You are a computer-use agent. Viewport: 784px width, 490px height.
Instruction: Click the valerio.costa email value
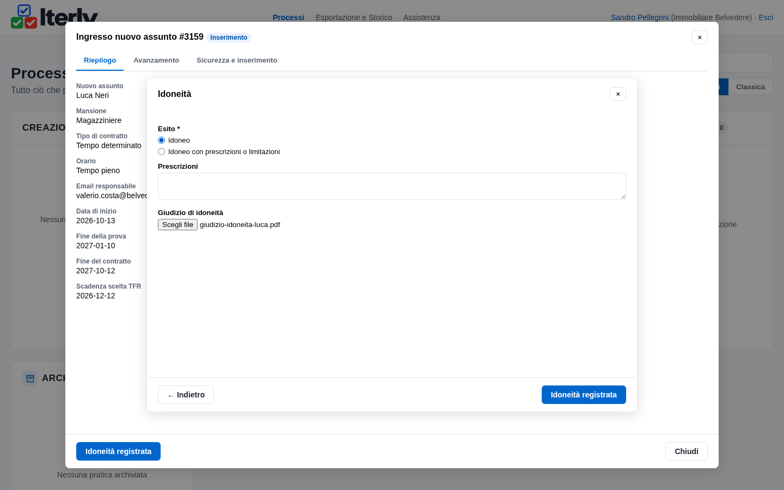(112, 195)
